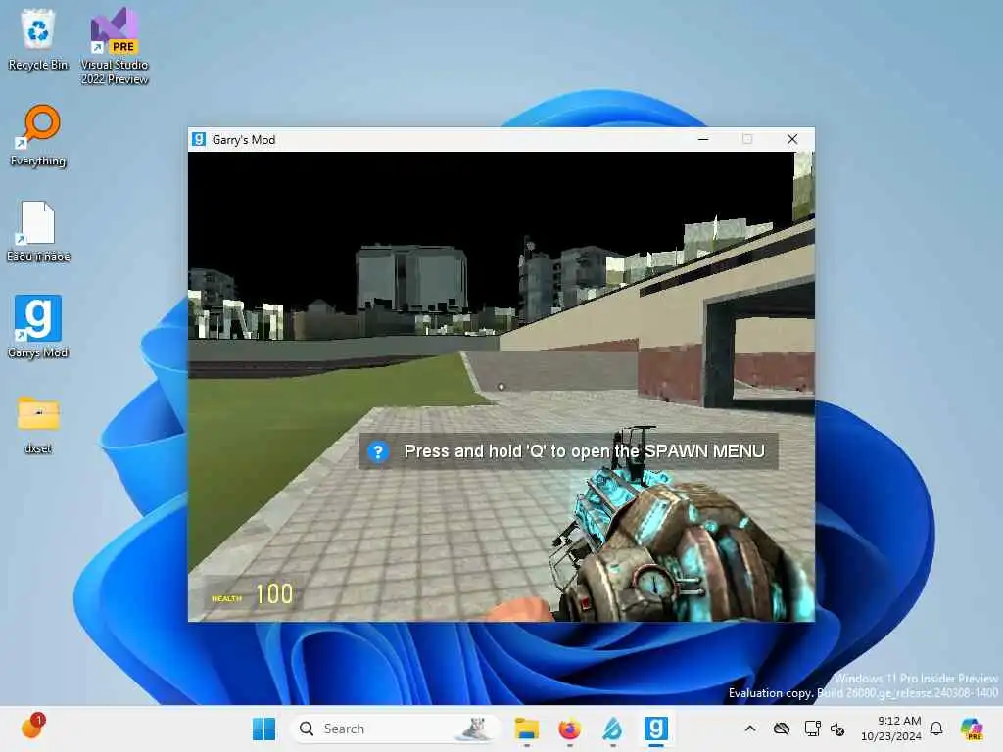The height and width of the screenshot is (752, 1003).
Task: Open the Copilot Preview taskbar icon
Action: click(972, 728)
